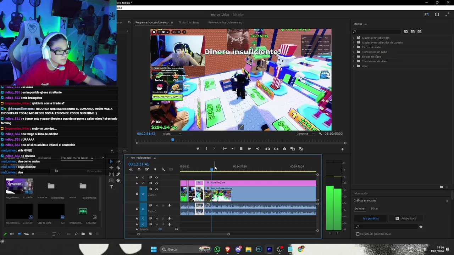Stop playback in Program Monitor
Viewport: 454px width, 255px height.
pos(241,149)
